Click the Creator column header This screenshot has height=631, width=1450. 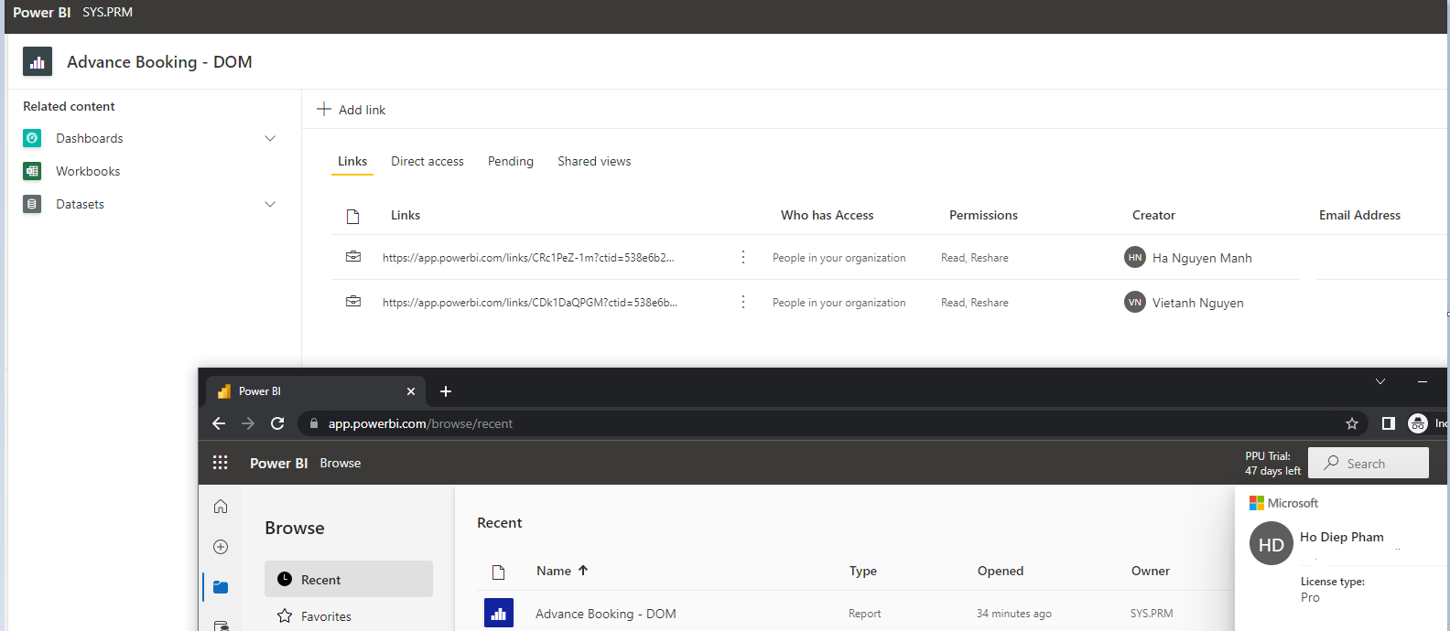click(x=1153, y=215)
